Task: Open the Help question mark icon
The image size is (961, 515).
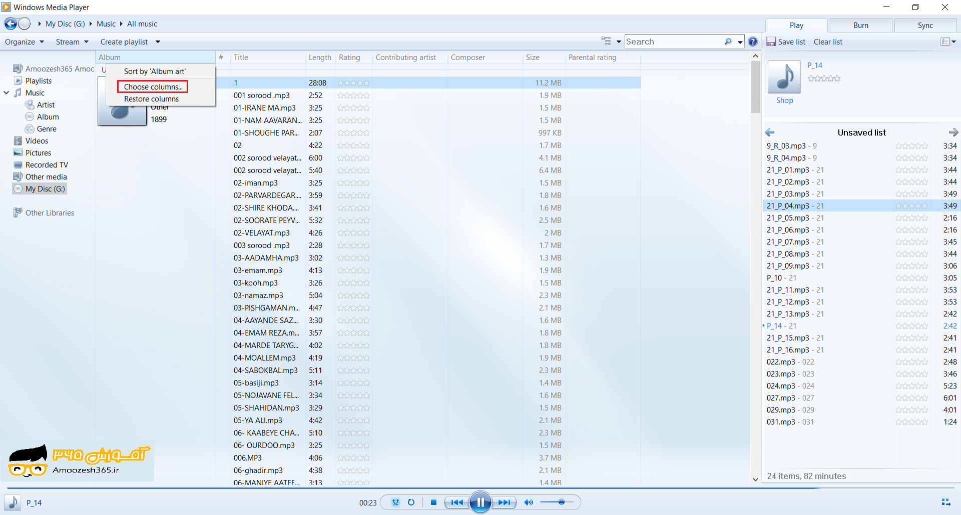Action: [x=753, y=41]
